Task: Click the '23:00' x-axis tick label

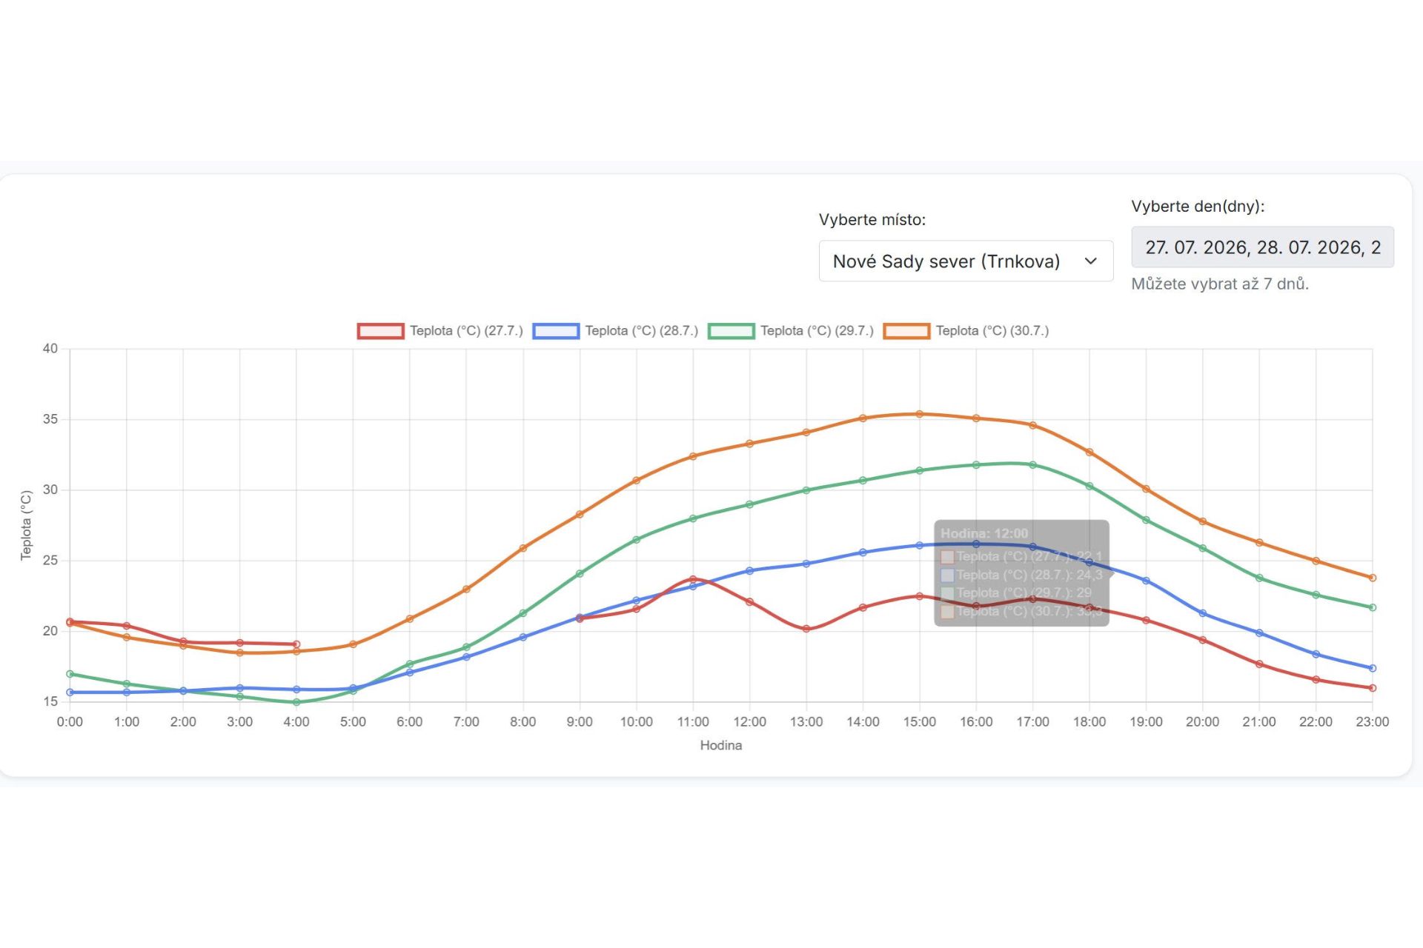Action: (x=1373, y=722)
